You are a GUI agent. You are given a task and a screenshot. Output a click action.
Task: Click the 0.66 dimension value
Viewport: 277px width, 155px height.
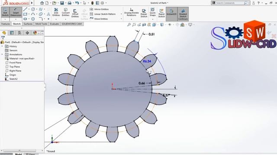142,83
